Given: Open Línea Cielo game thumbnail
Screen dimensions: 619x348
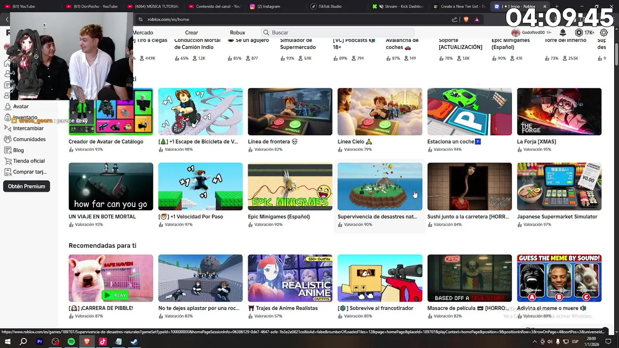Looking at the screenshot, I should (380, 112).
